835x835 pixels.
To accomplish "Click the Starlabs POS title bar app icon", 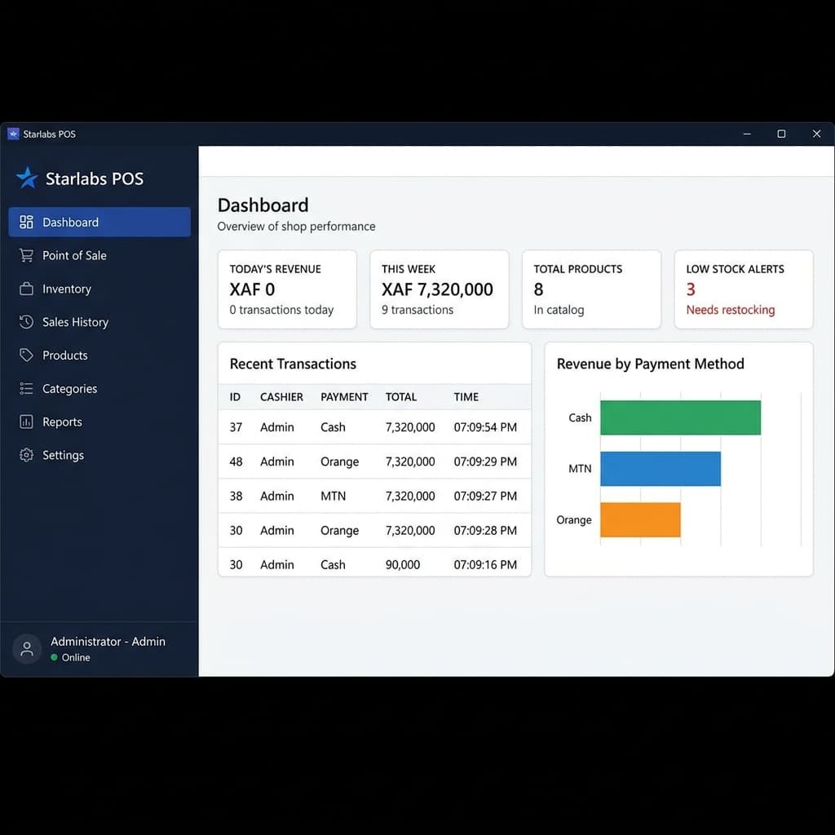I will pos(13,134).
